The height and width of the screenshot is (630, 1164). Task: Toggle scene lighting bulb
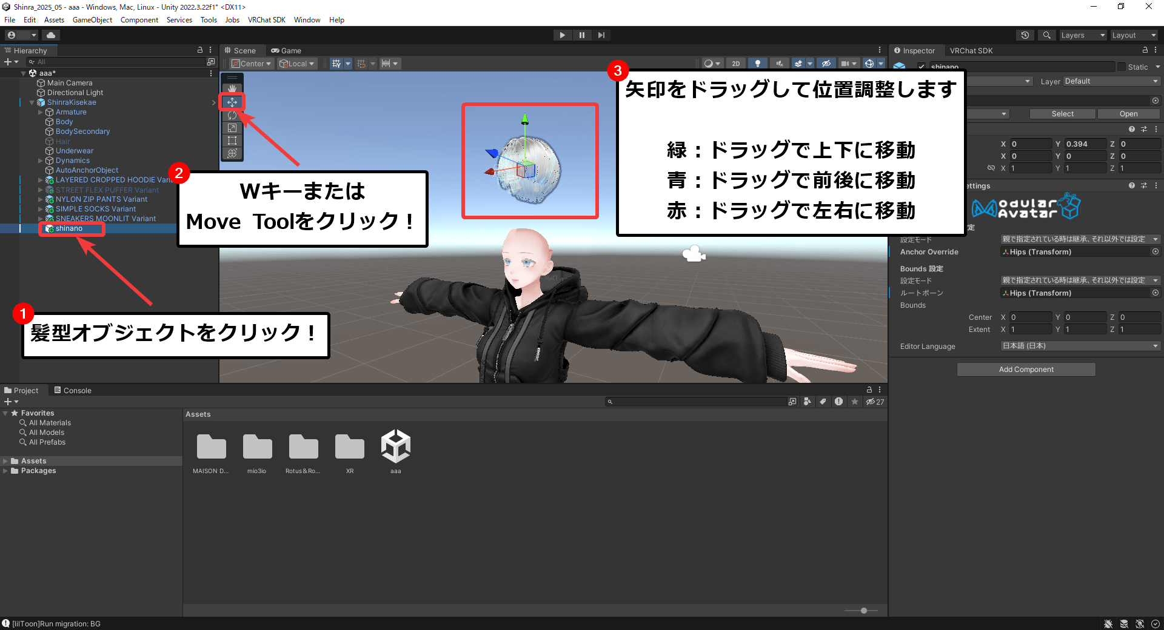click(x=757, y=64)
